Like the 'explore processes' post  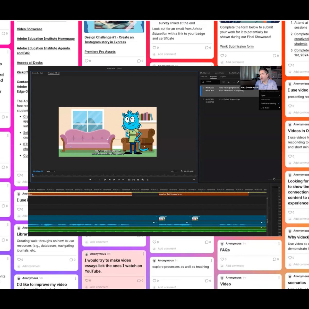154,281
